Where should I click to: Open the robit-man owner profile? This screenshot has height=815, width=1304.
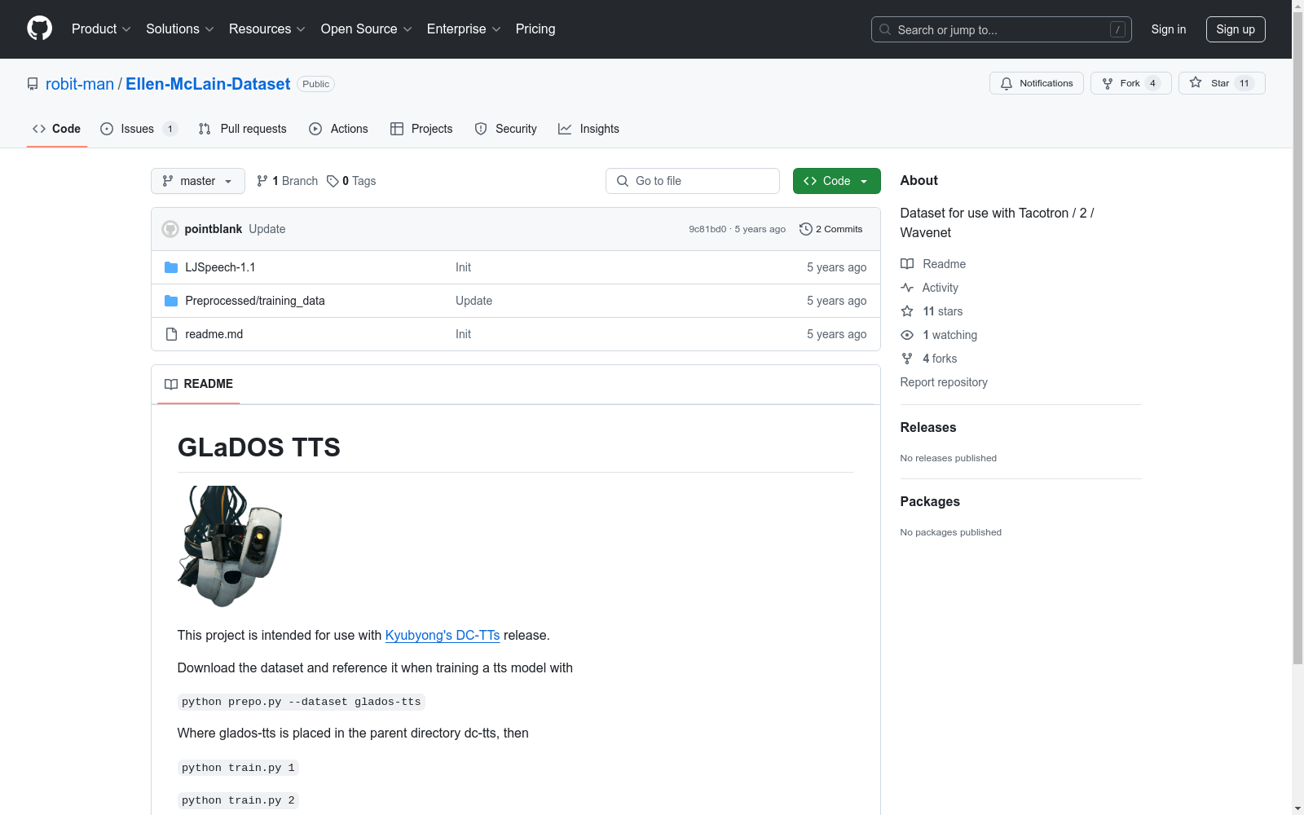coord(80,84)
